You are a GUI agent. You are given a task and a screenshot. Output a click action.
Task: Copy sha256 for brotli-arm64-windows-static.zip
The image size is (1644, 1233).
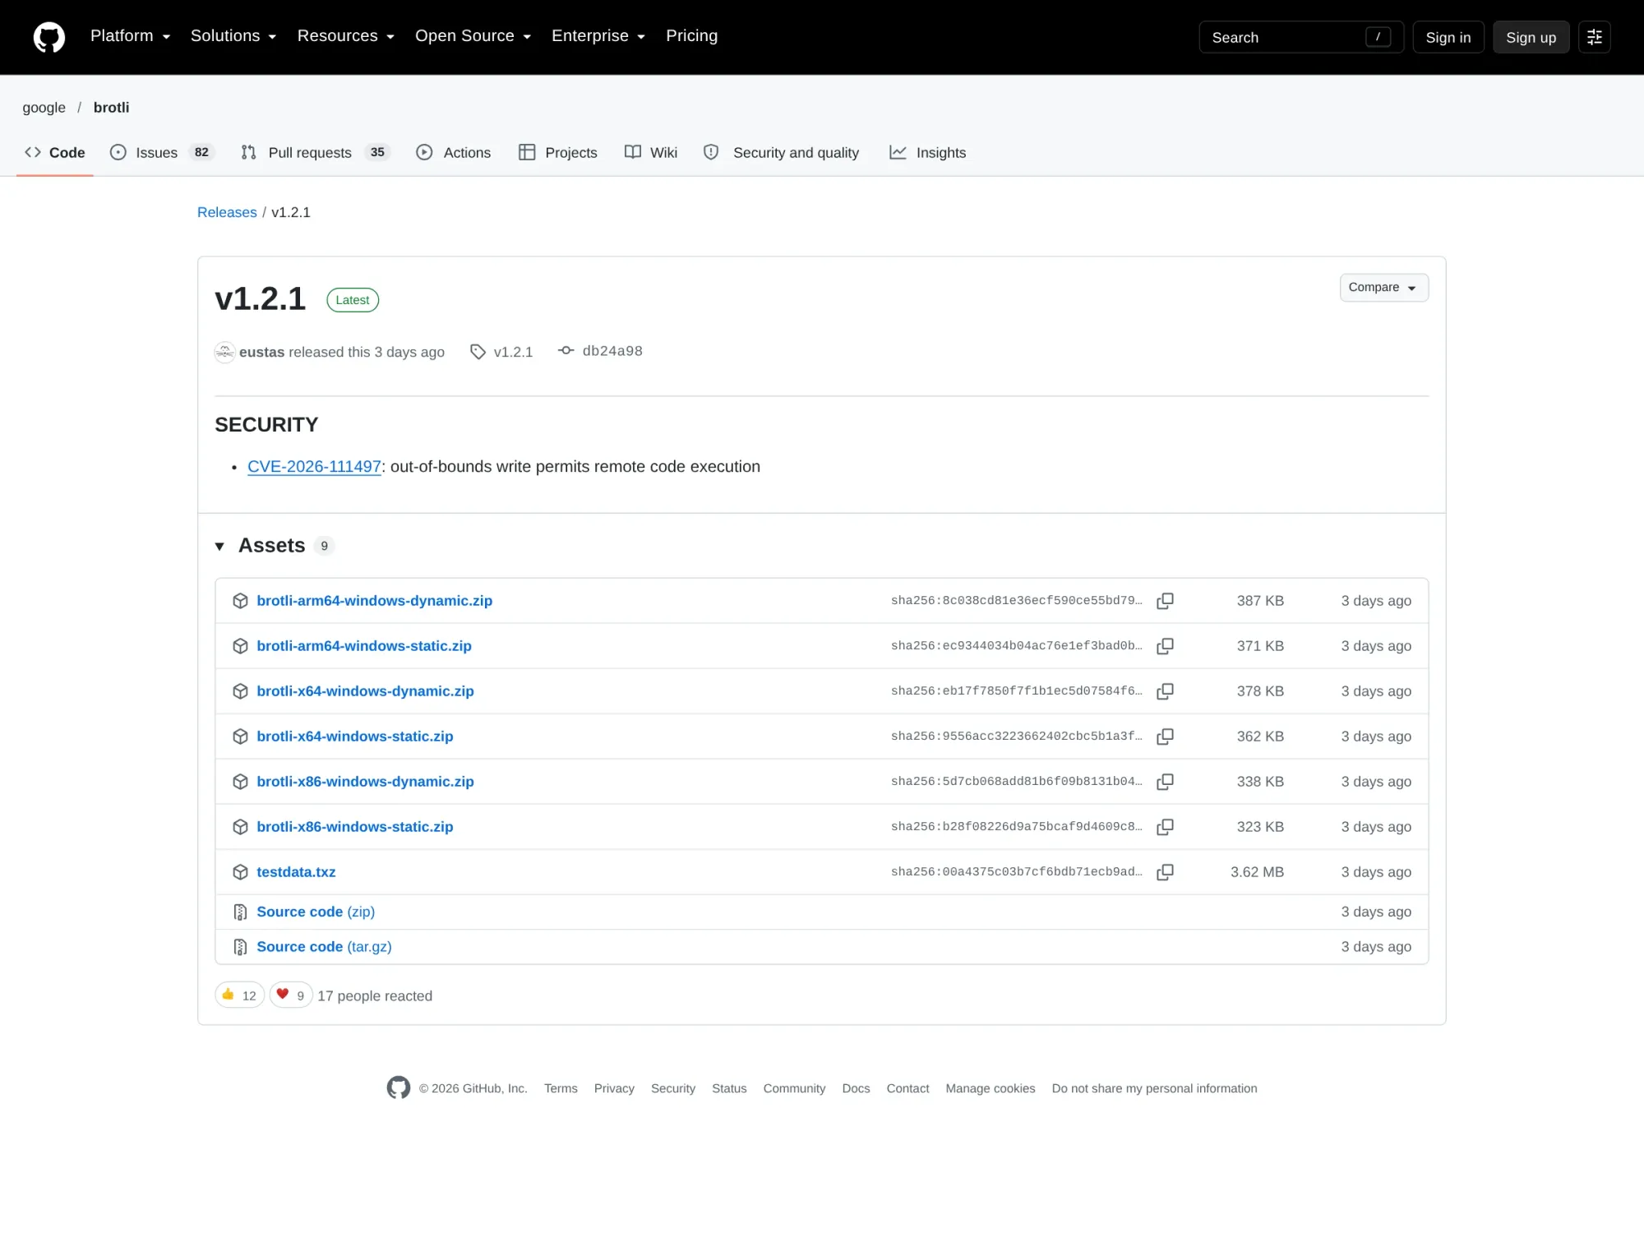[1165, 646]
